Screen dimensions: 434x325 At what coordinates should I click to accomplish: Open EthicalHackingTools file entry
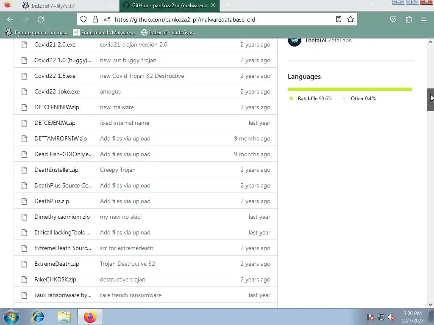[x=63, y=232]
